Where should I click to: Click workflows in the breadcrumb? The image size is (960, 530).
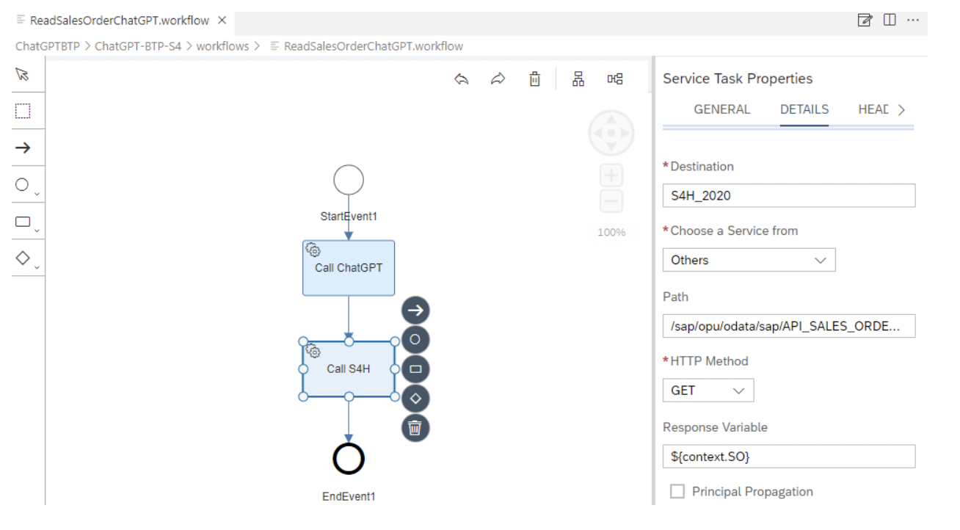pos(222,46)
